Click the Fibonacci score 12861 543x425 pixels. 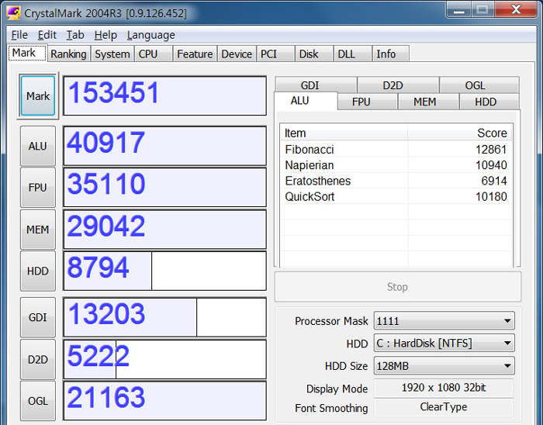[491, 150]
